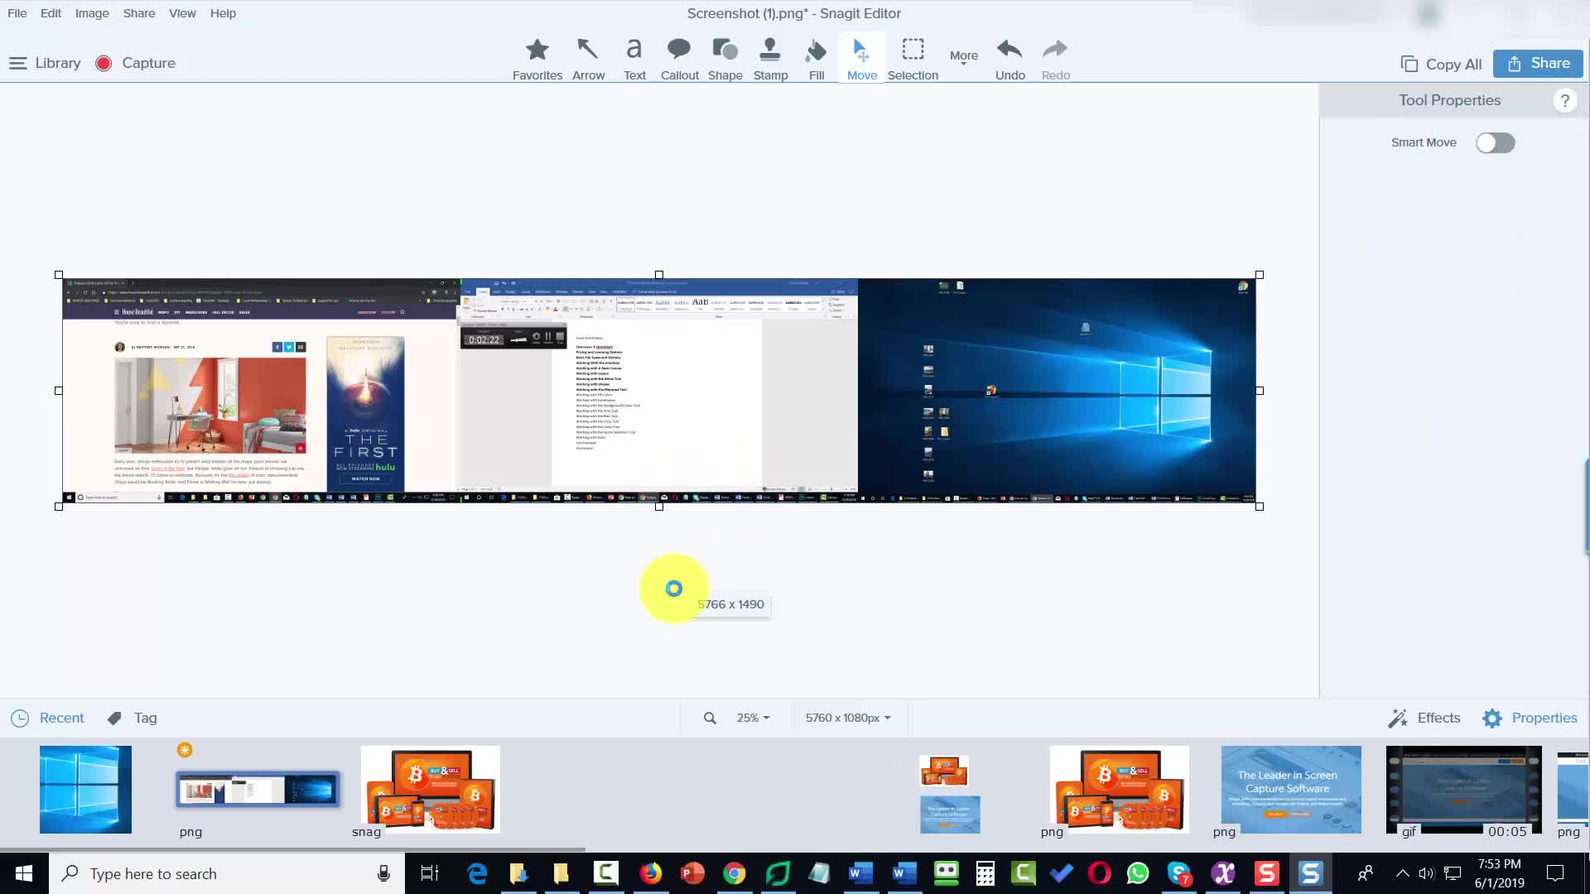Open the File menu

[17, 13]
